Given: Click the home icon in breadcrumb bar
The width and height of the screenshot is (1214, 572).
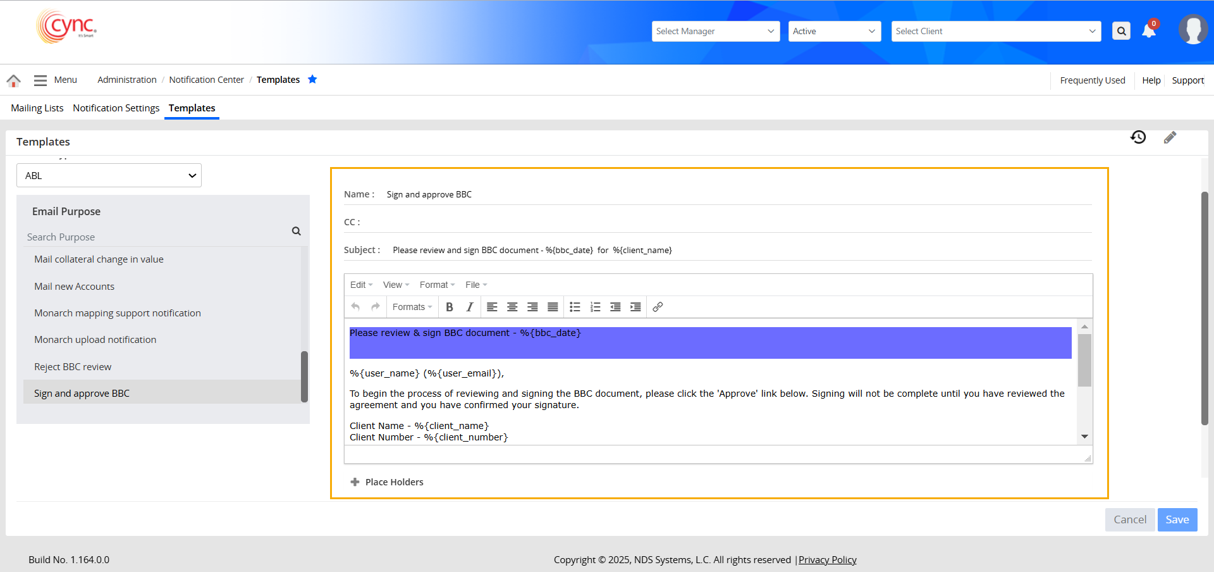Looking at the screenshot, I should tap(13, 80).
